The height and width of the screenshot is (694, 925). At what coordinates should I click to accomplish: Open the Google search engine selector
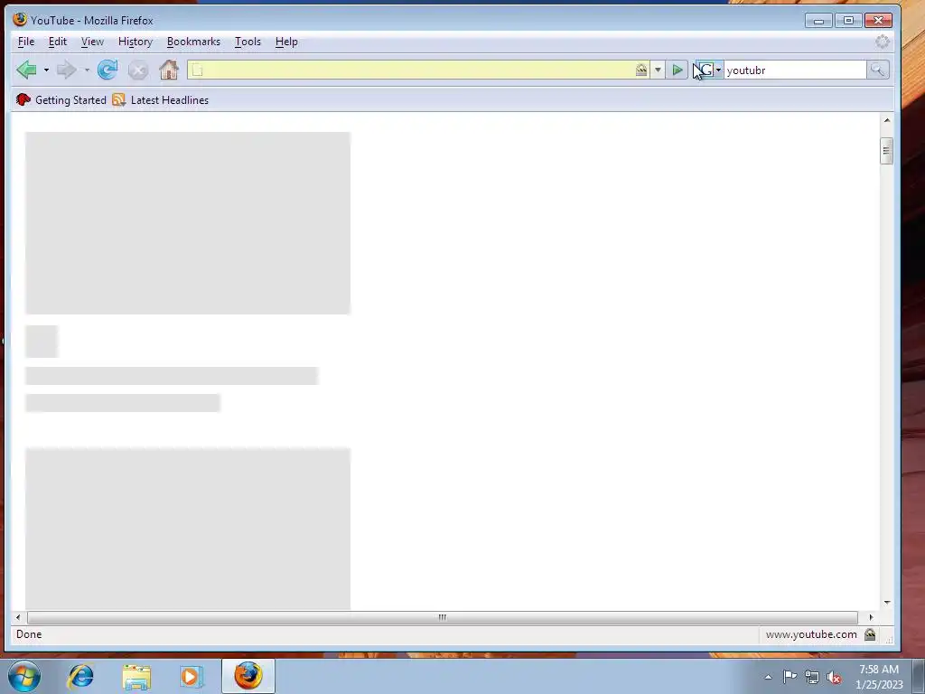(x=708, y=70)
